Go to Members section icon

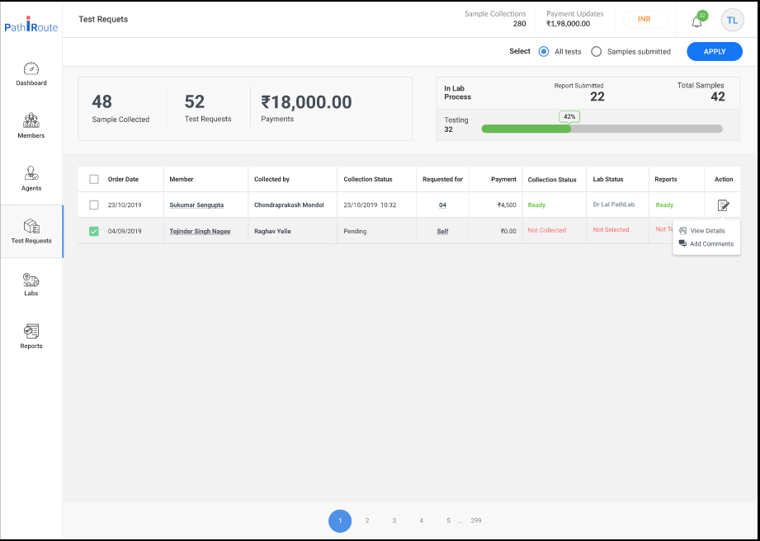point(31,121)
